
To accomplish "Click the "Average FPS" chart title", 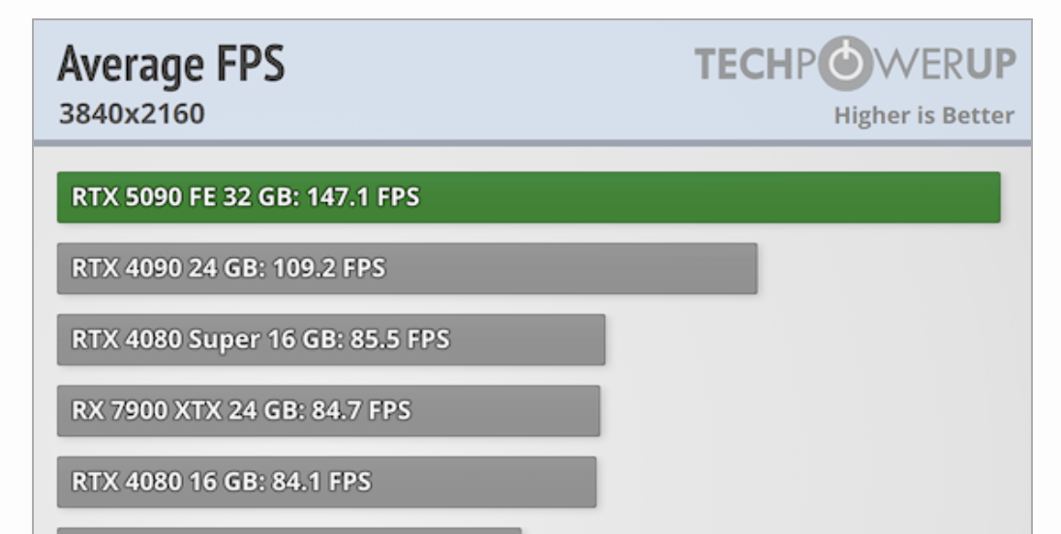I will point(171,64).
